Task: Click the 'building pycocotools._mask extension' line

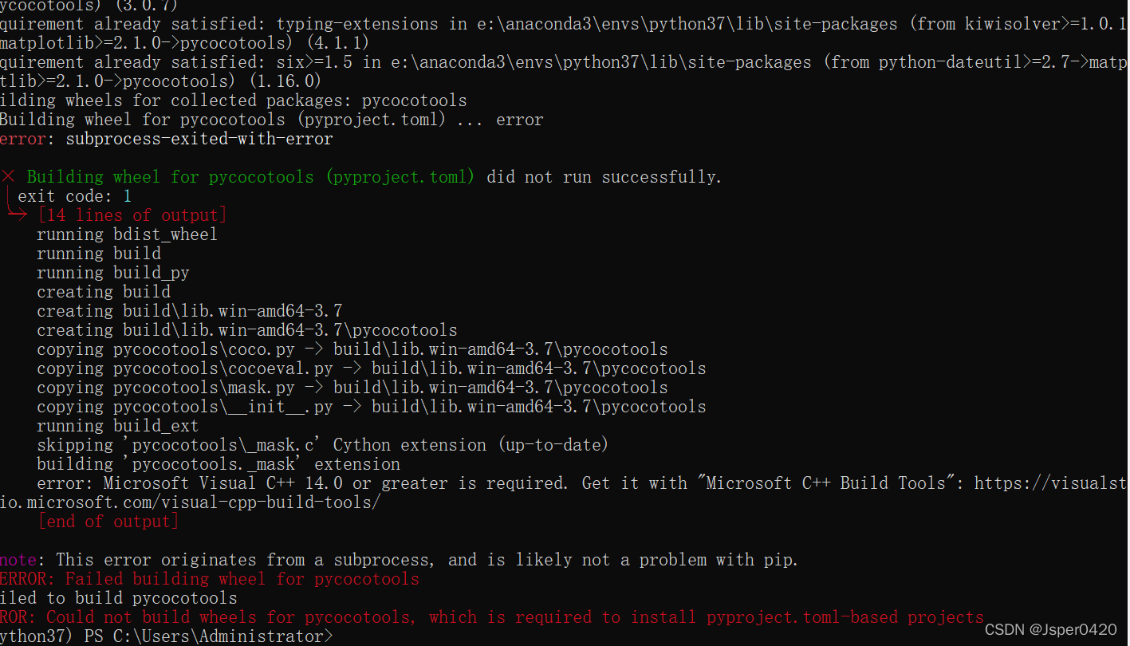Action: [x=218, y=464]
